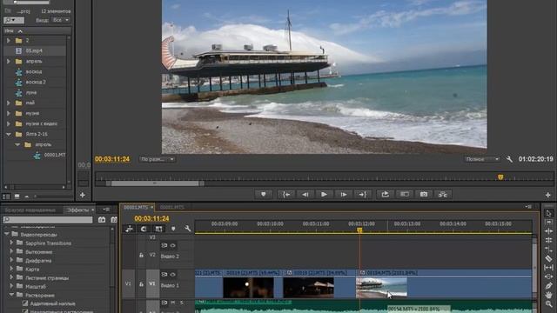557x313 pixels.
Task: Select the Selection arrow tool
Action: pos(548,213)
